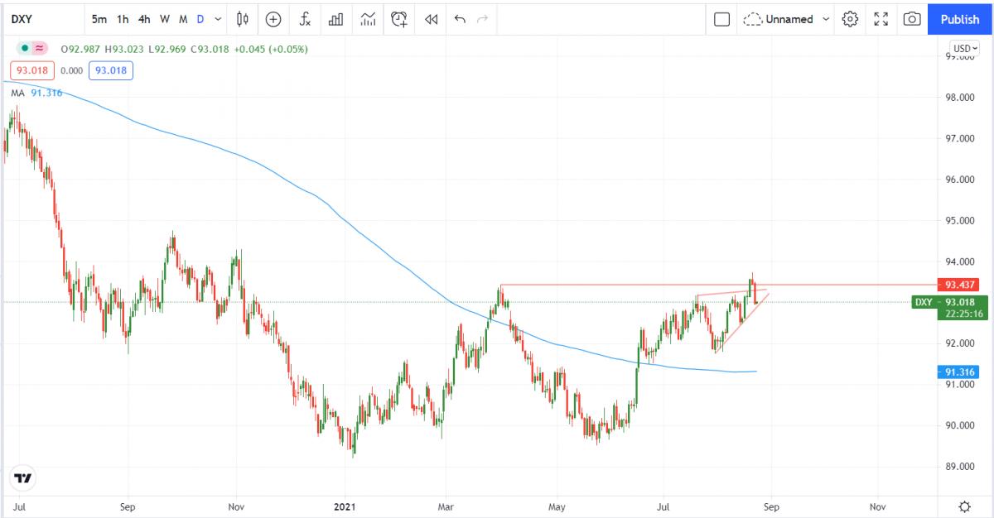
Task: Open the fx Indicators menu
Action: [x=305, y=19]
